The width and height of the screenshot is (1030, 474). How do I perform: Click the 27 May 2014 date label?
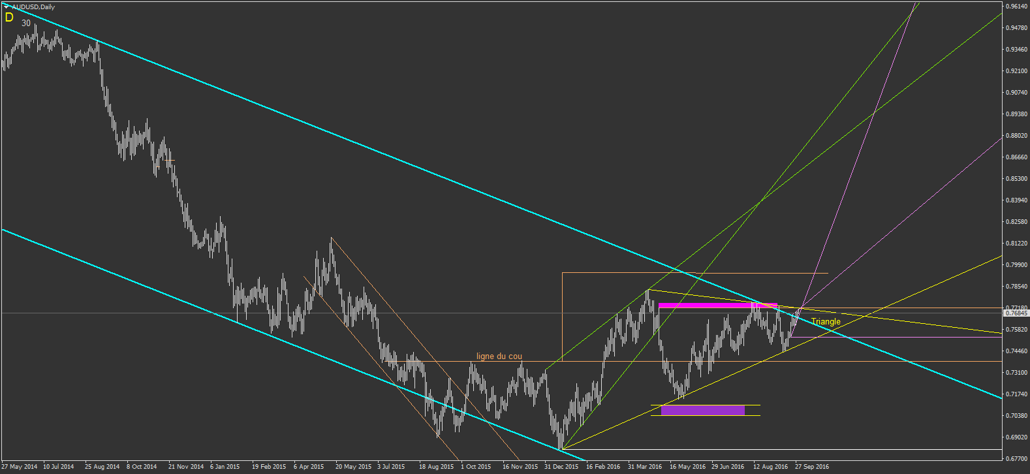click(x=20, y=467)
